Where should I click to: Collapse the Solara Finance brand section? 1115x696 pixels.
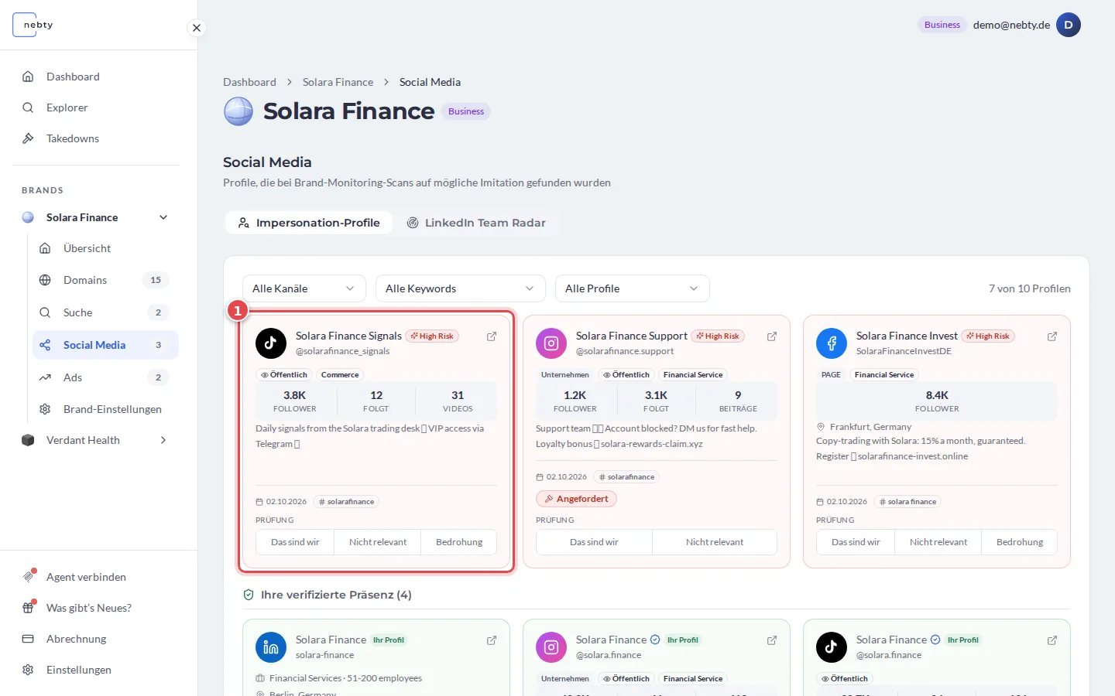tap(163, 217)
